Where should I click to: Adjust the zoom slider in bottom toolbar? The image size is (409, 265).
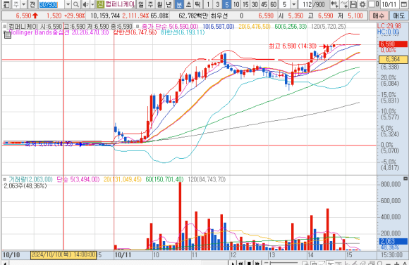click(x=281, y=263)
